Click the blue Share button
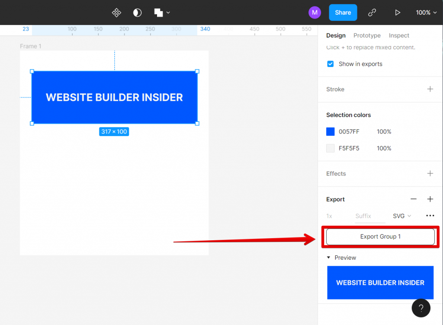 coord(343,13)
